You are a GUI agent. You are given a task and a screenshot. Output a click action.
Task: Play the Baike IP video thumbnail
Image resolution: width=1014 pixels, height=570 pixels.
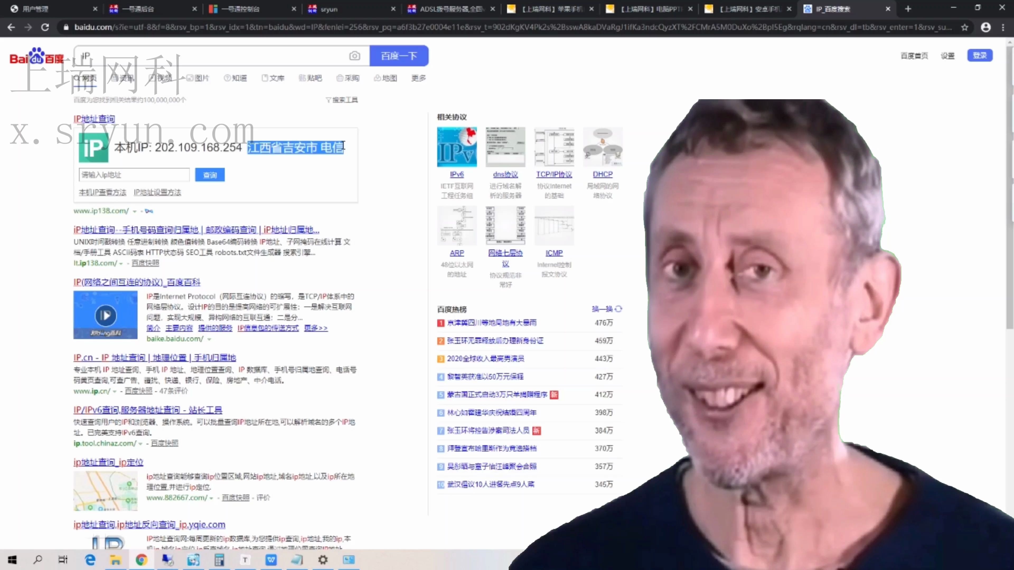(x=106, y=315)
